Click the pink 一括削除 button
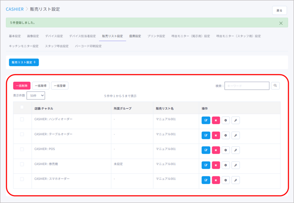Viewport: 294px width, 203px height. coord(22,86)
